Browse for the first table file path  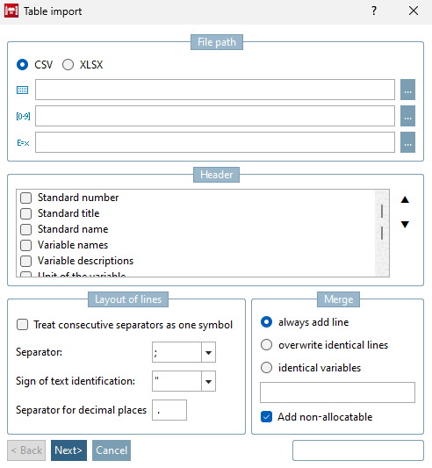click(x=407, y=90)
